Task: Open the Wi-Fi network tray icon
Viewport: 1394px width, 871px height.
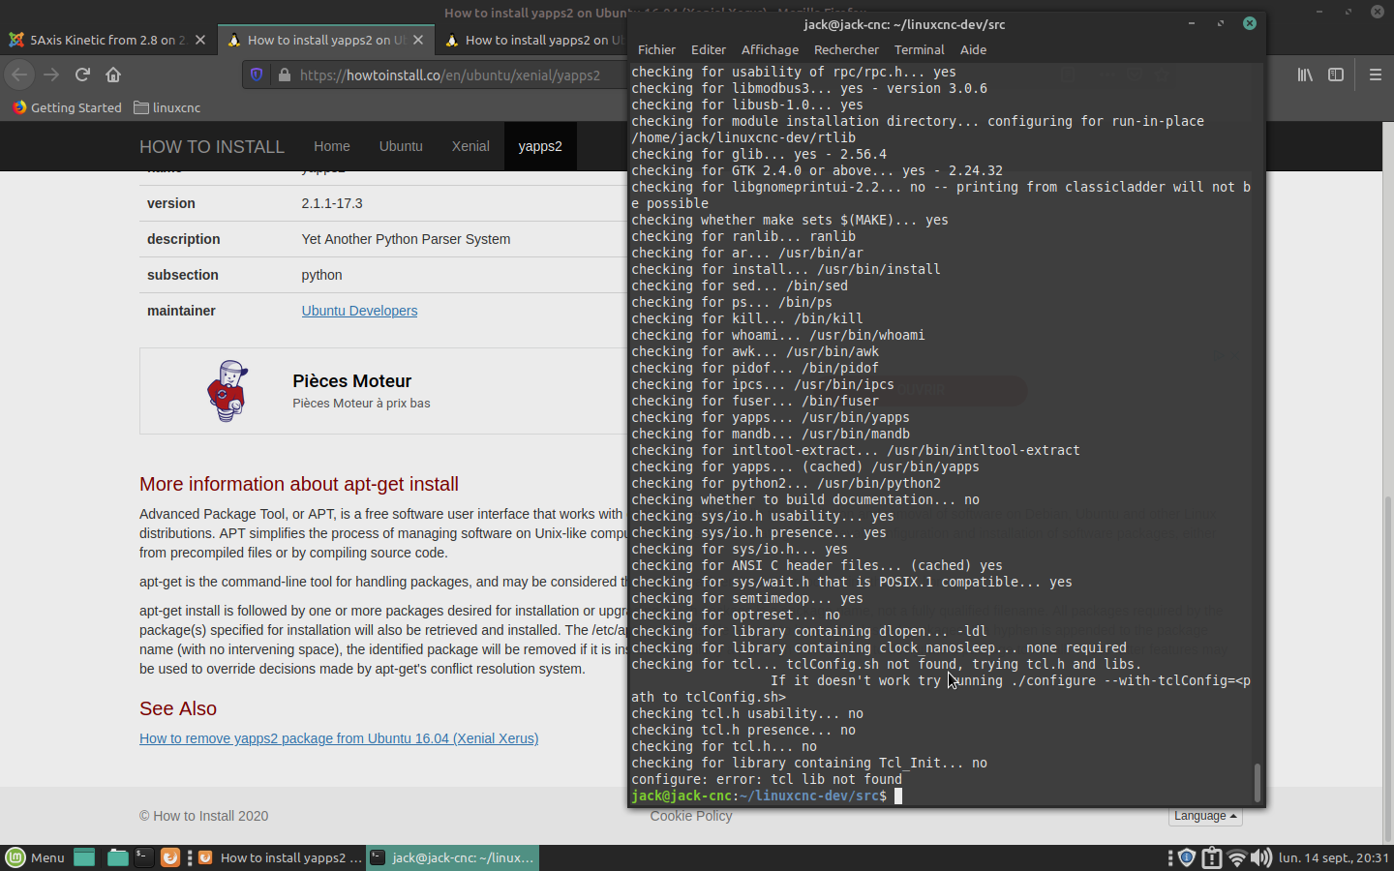Action: tap(1236, 857)
